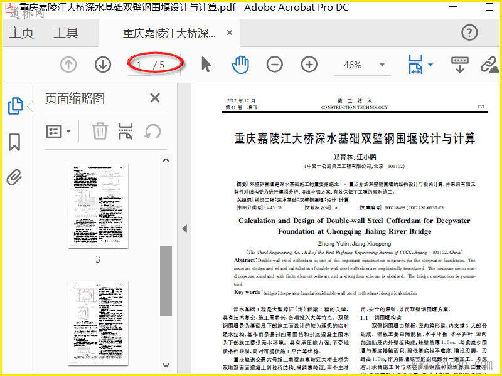Select page 3 thumbnail
The image size is (502, 376).
point(98,206)
